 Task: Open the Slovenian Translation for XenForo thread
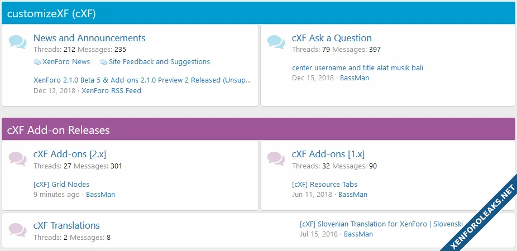click(x=381, y=224)
